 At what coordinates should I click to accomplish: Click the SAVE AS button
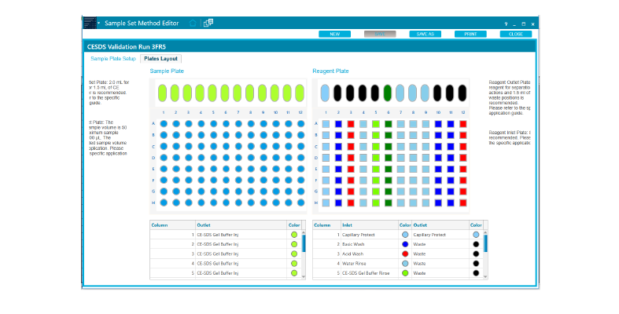point(426,34)
